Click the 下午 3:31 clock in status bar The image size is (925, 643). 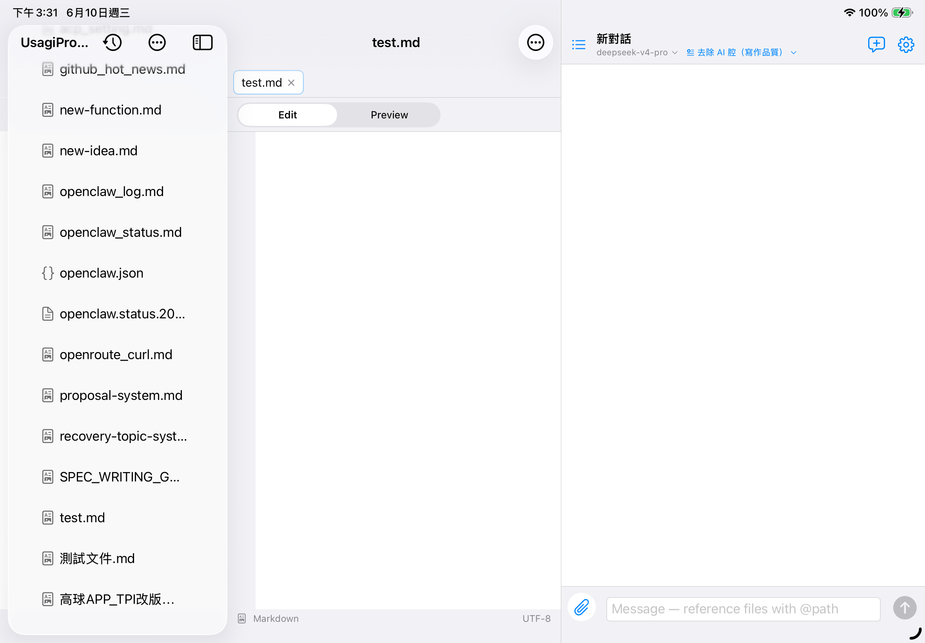(35, 13)
